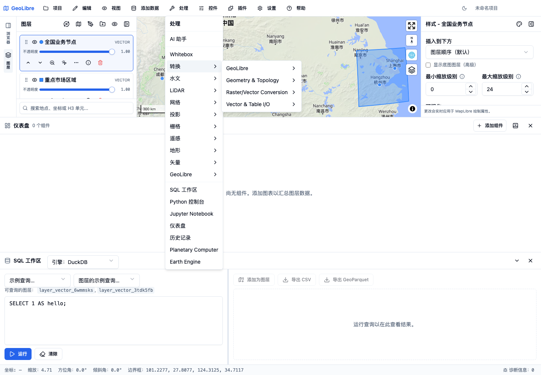Viewport: 541px width, 375px height.
Task: Click the pen drawing icon in 图层 header
Action: point(91,24)
